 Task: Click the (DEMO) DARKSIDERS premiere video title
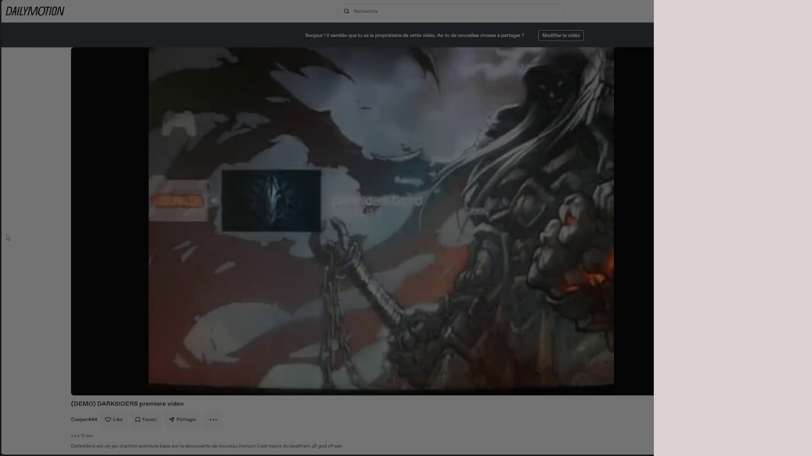[127, 403]
